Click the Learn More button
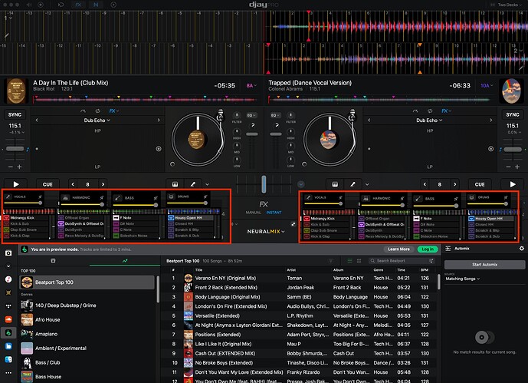Viewport: 528px width, 383px height. 398,249
